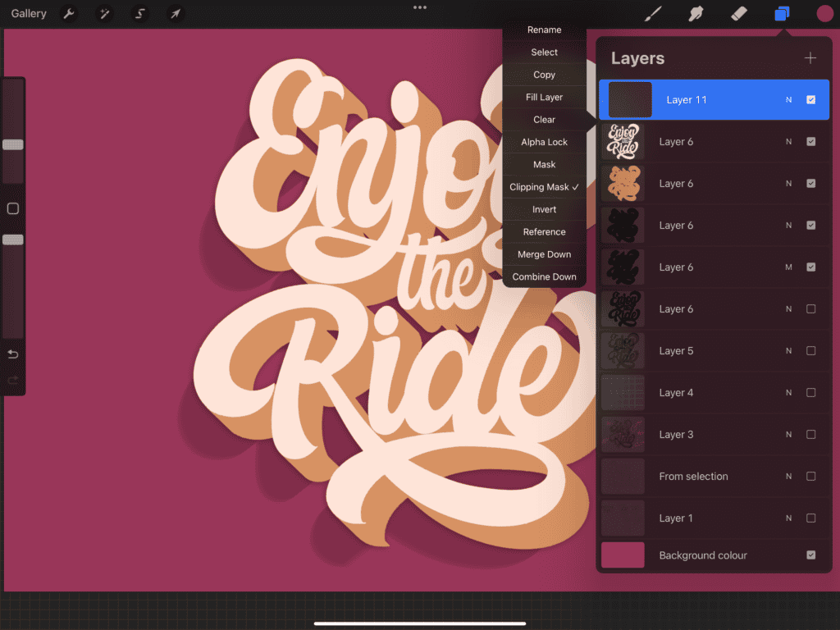840x630 pixels.
Task: Return to the Gallery
Action: pos(28,13)
